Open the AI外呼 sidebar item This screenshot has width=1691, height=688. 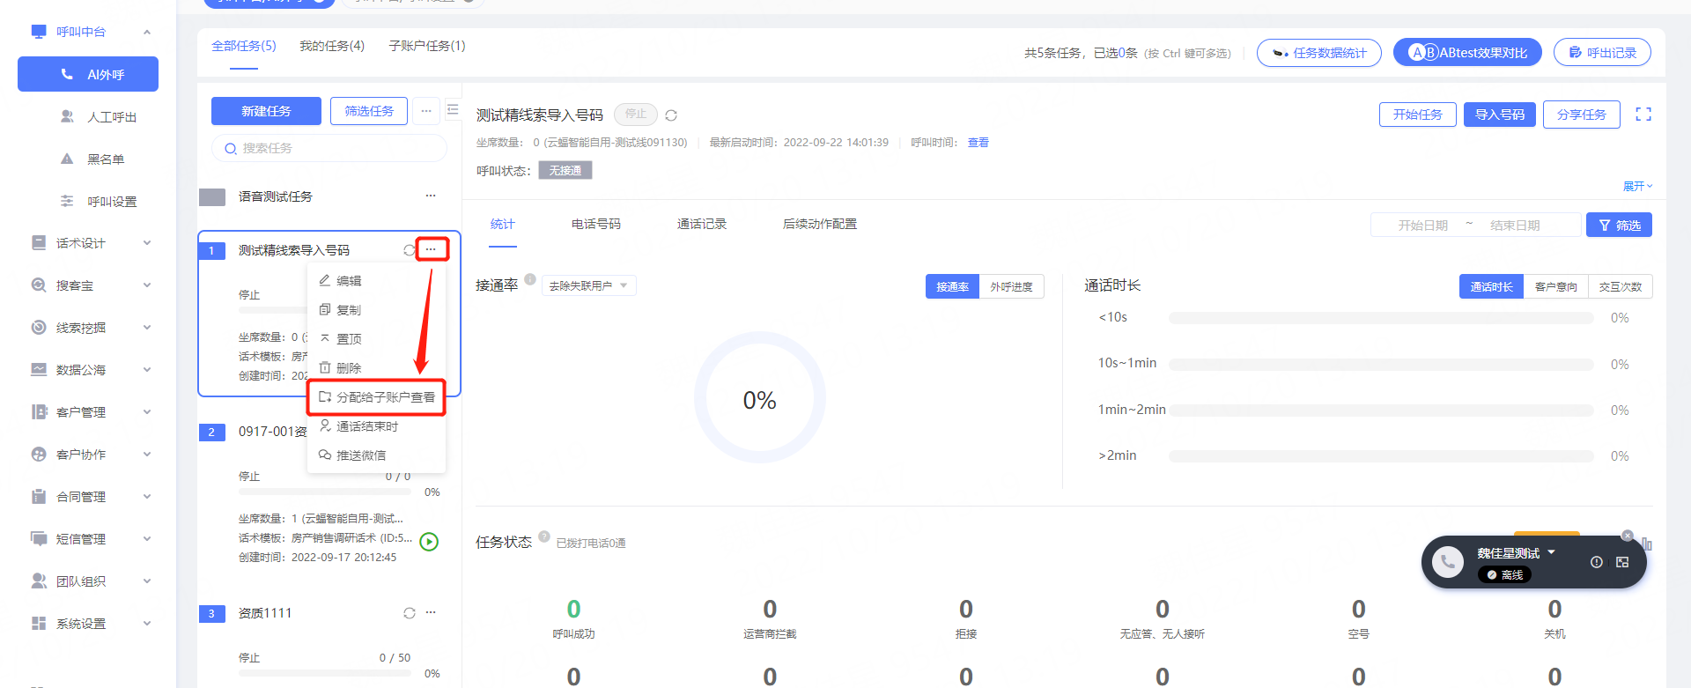(x=88, y=75)
